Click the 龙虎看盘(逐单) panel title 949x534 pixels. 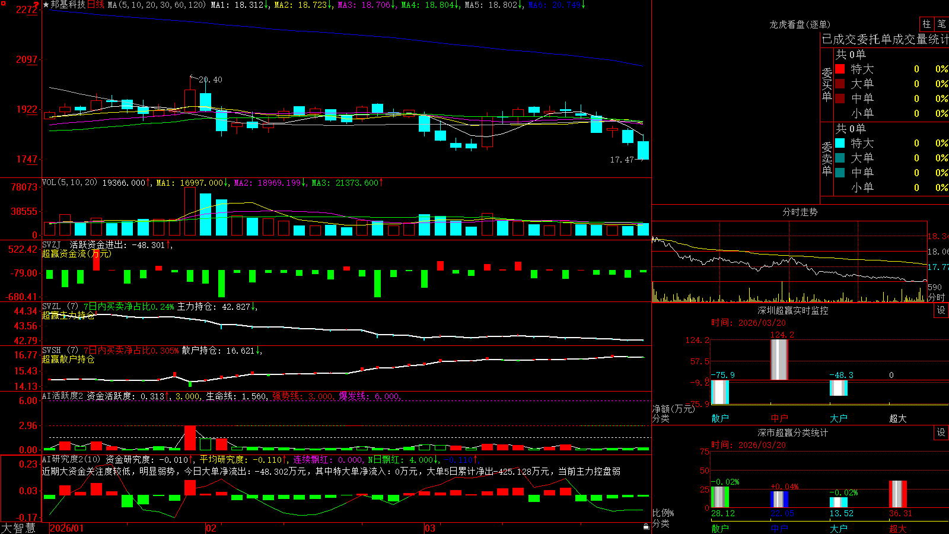(x=800, y=24)
